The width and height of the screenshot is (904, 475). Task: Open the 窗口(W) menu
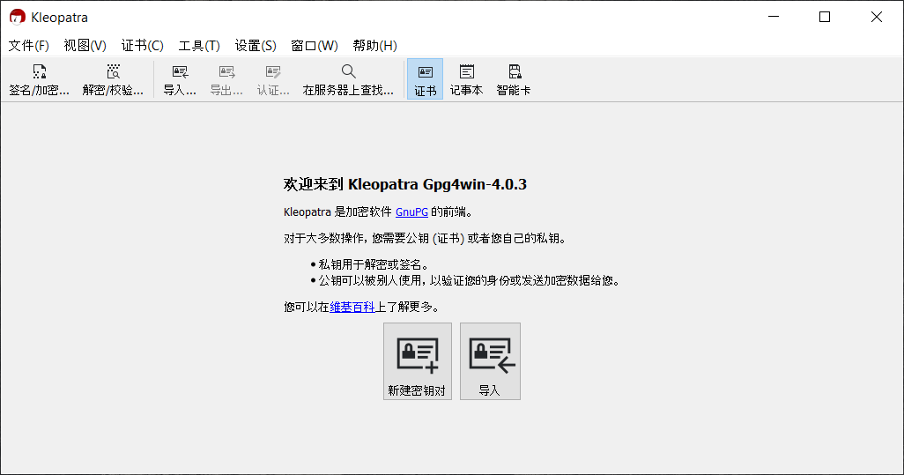315,46
